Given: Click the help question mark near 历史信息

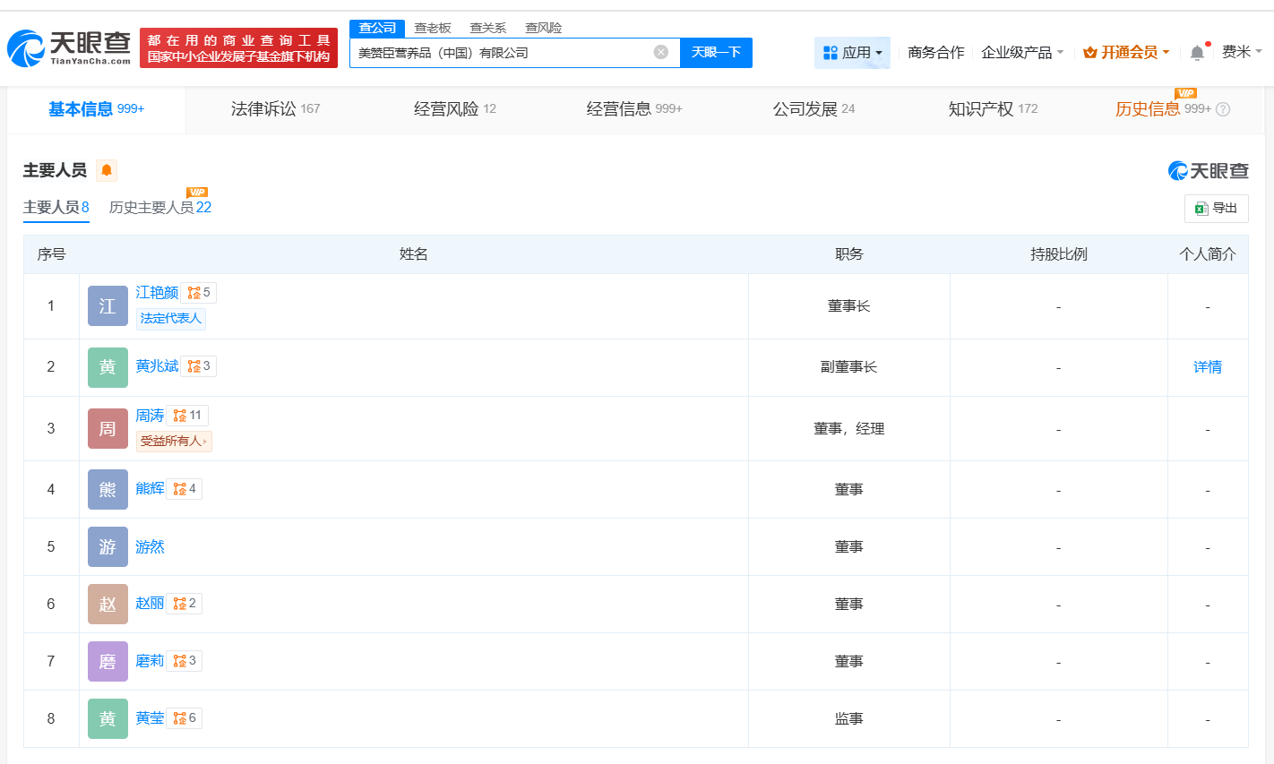Looking at the screenshot, I should pyautogui.click(x=1223, y=109).
